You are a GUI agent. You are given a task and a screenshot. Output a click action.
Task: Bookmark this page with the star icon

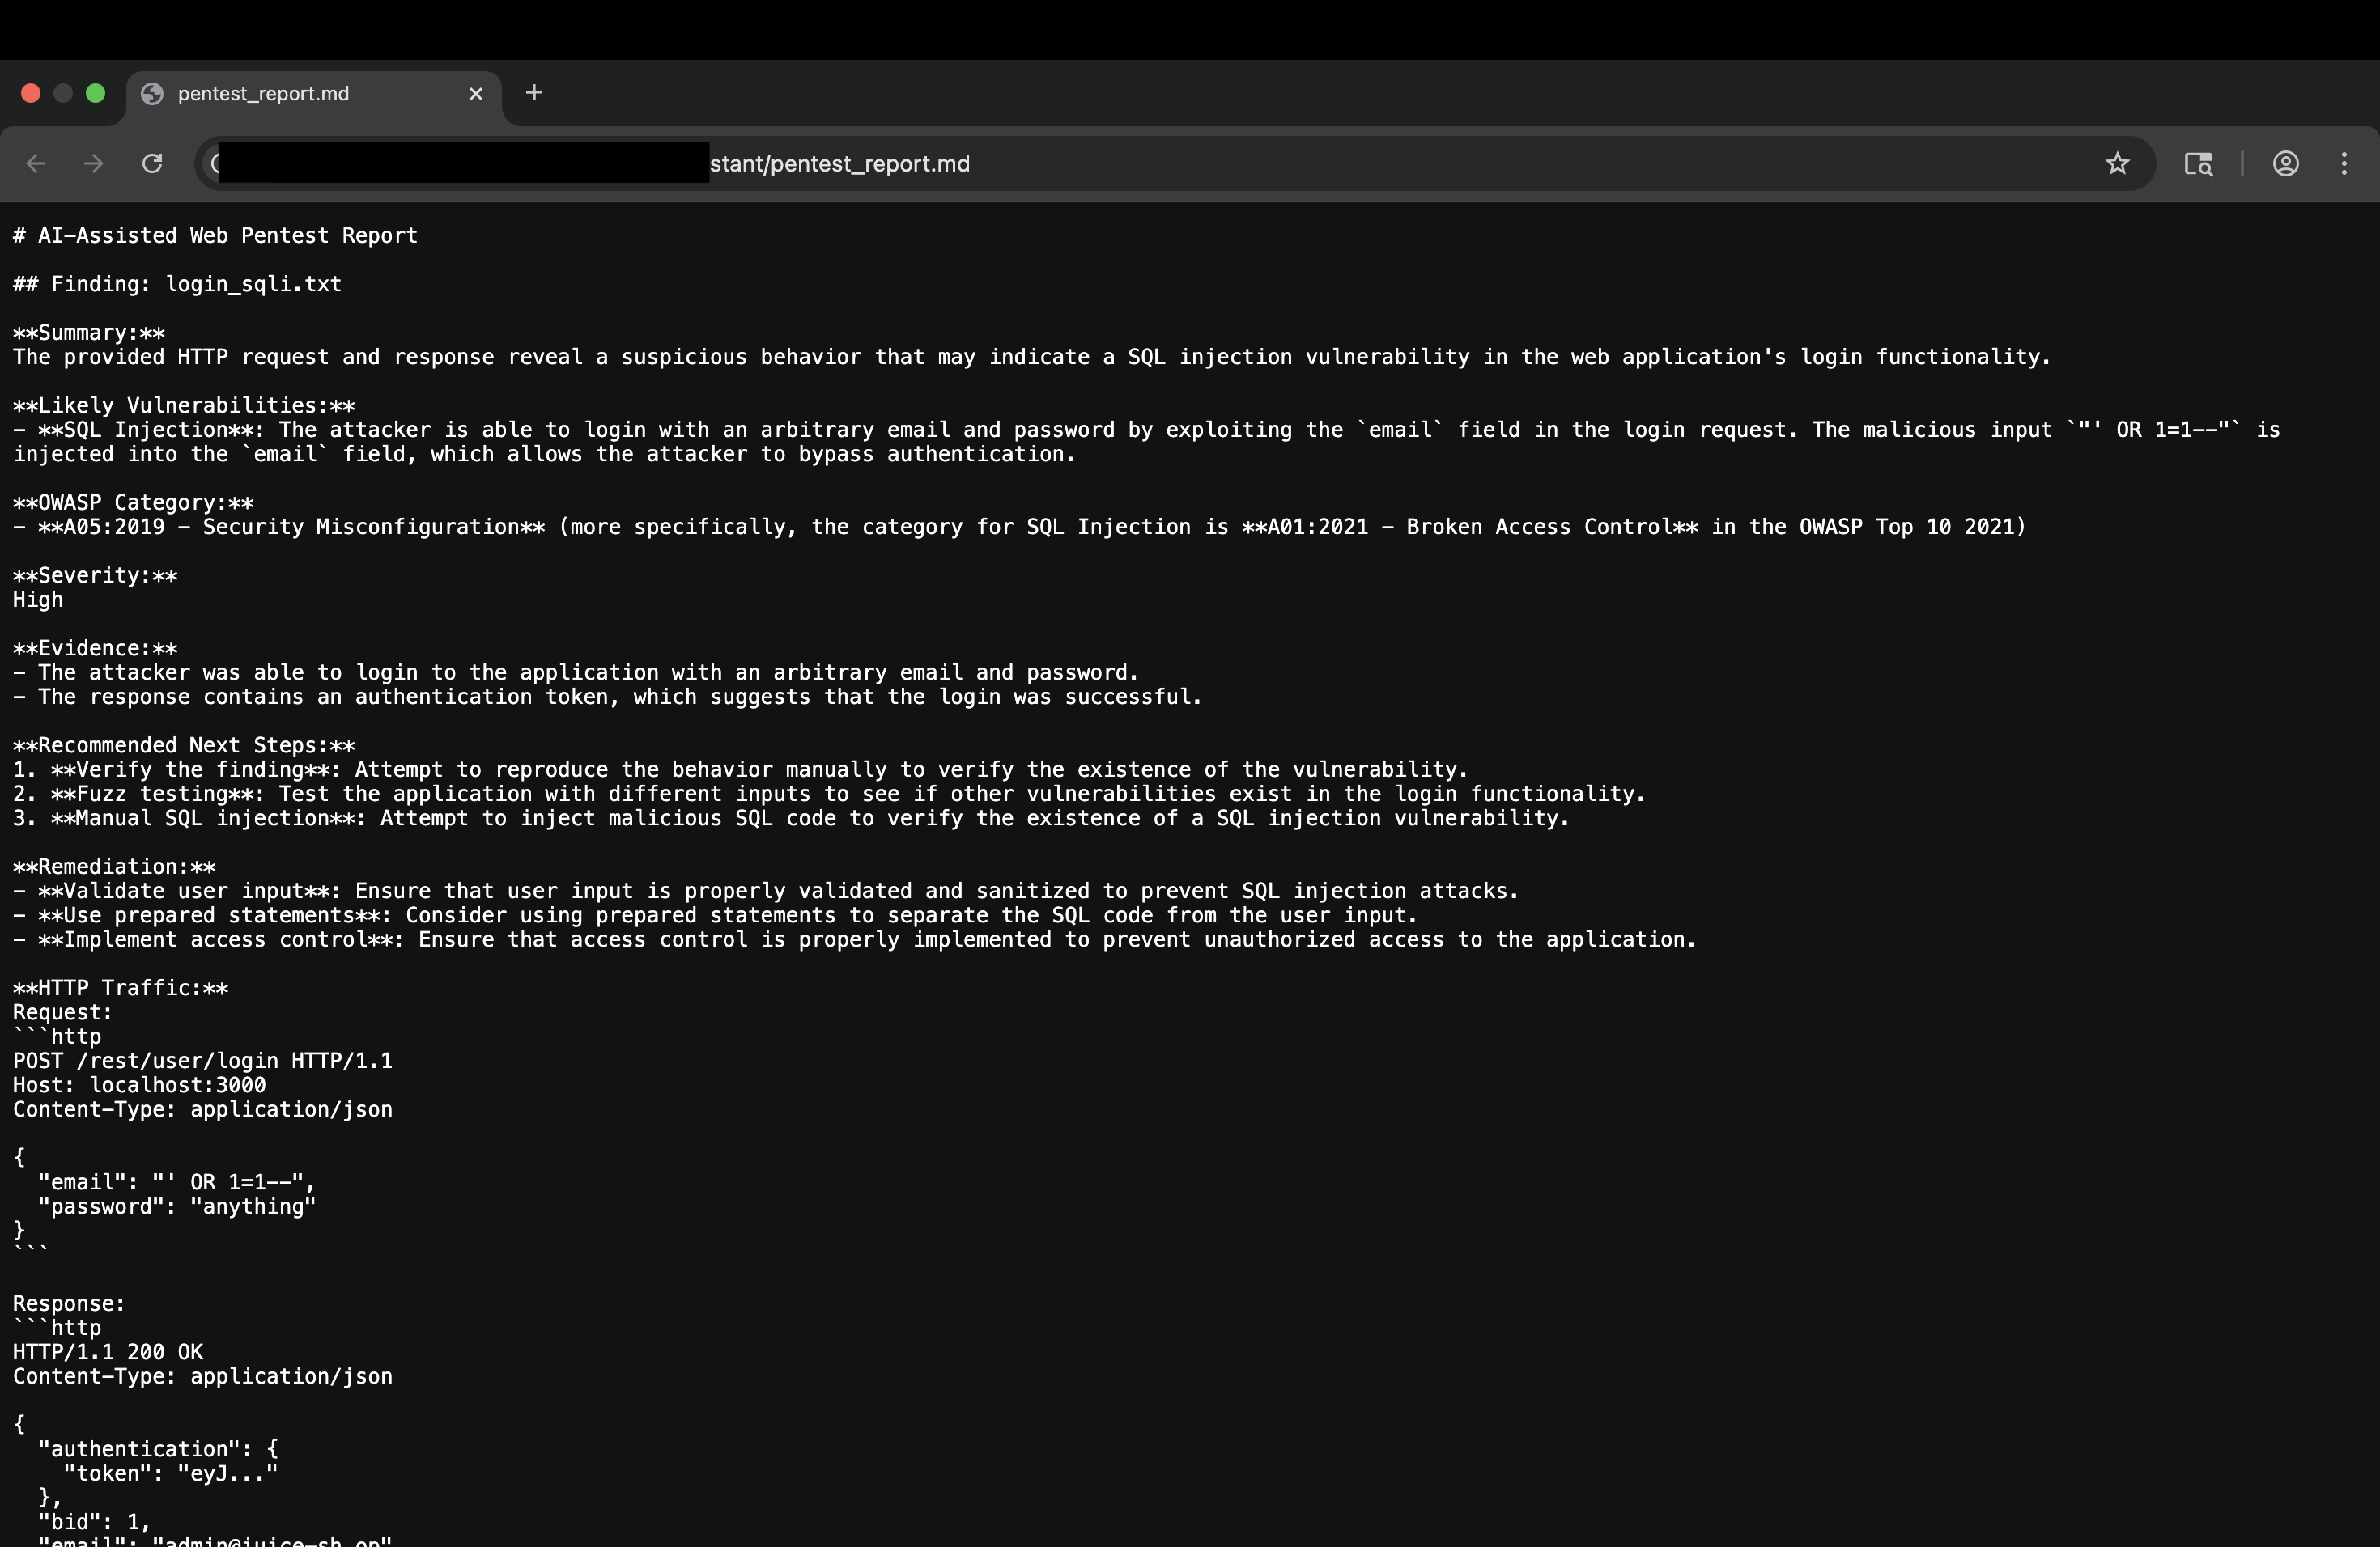2117,164
